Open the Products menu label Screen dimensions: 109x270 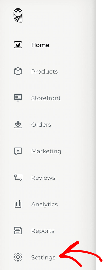[44, 72]
